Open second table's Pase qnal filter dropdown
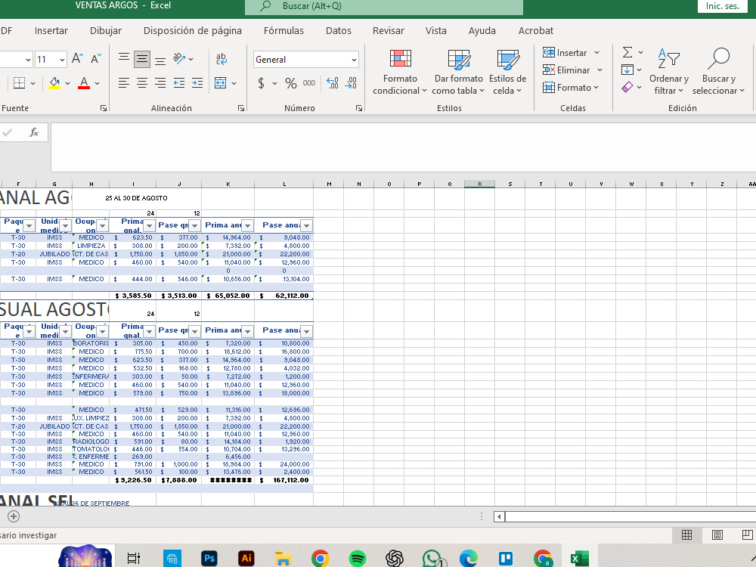Image resolution: width=756 pixels, height=567 pixels. 195,331
